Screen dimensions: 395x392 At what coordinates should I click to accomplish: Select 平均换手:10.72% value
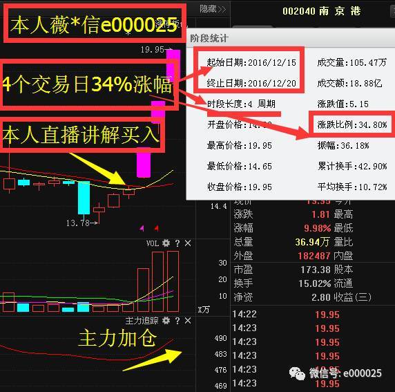[x=352, y=187]
